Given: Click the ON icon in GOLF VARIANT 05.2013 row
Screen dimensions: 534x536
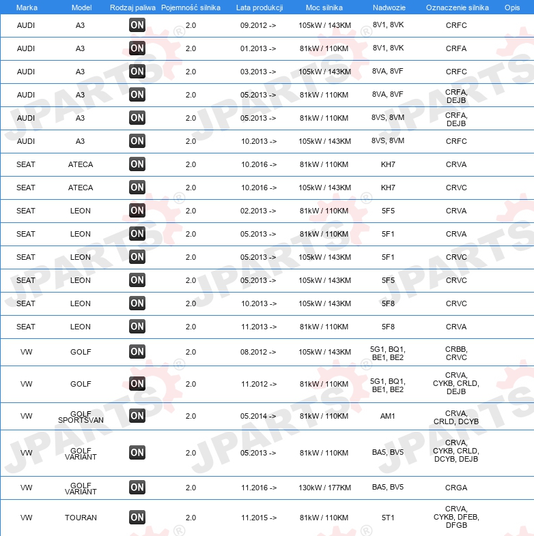Looking at the screenshot, I should point(137,453).
